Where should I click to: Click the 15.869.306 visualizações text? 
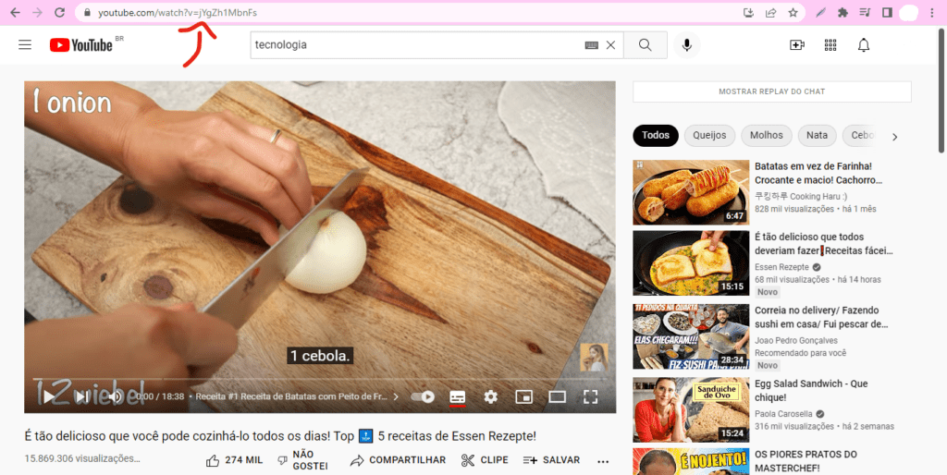(82, 458)
